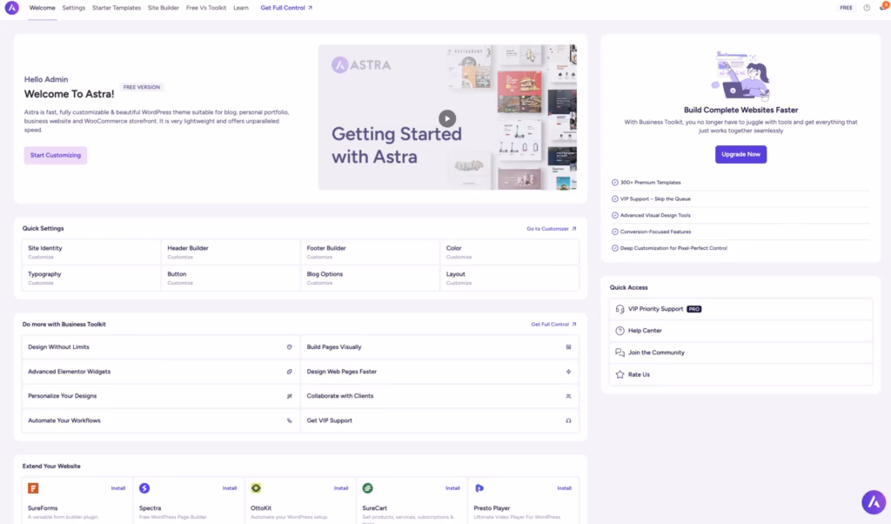Switch to the Welcome tab
891x524 pixels.
click(x=42, y=8)
